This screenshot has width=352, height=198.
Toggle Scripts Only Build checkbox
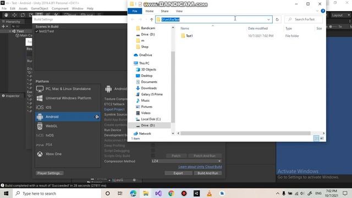point(153,156)
